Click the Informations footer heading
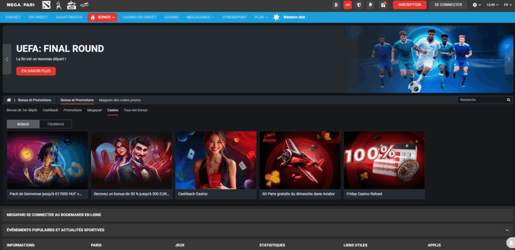This screenshot has width=515, height=250. coord(20,245)
